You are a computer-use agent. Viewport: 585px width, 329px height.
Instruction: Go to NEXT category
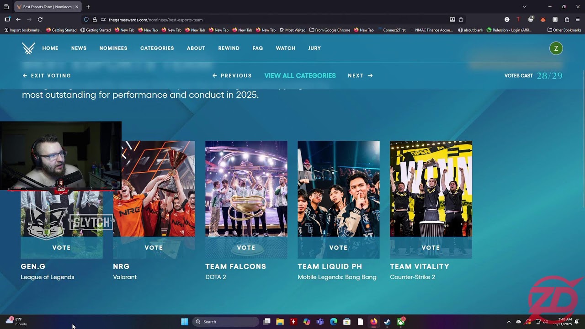(x=361, y=76)
